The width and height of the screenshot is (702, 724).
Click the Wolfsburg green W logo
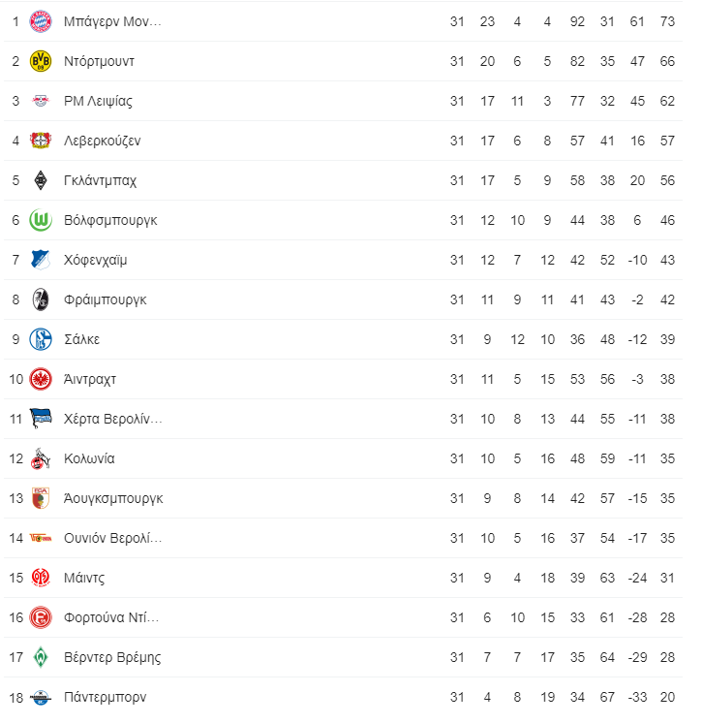(x=41, y=220)
